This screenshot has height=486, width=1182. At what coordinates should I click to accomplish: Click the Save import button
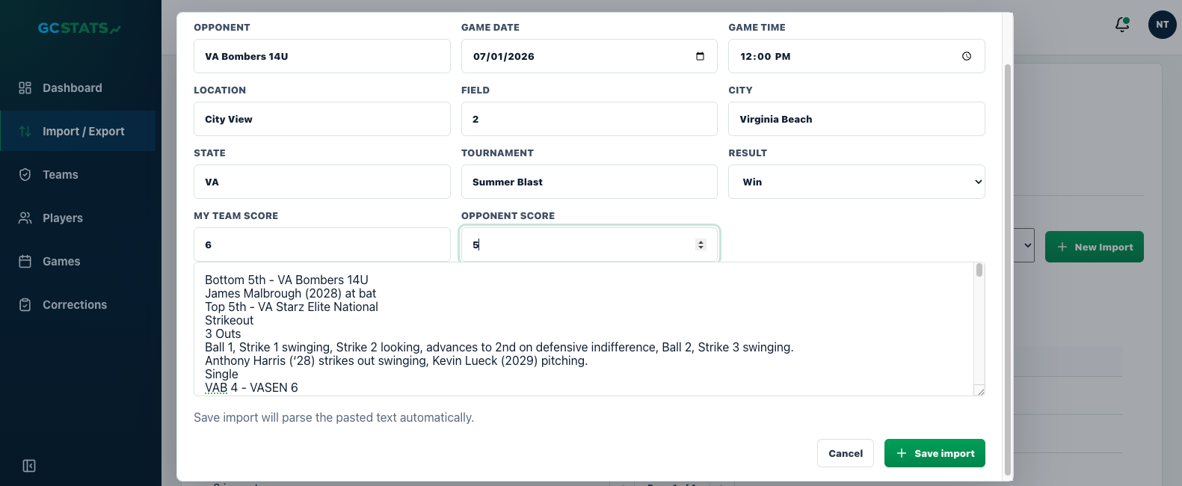click(x=935, y=453)
